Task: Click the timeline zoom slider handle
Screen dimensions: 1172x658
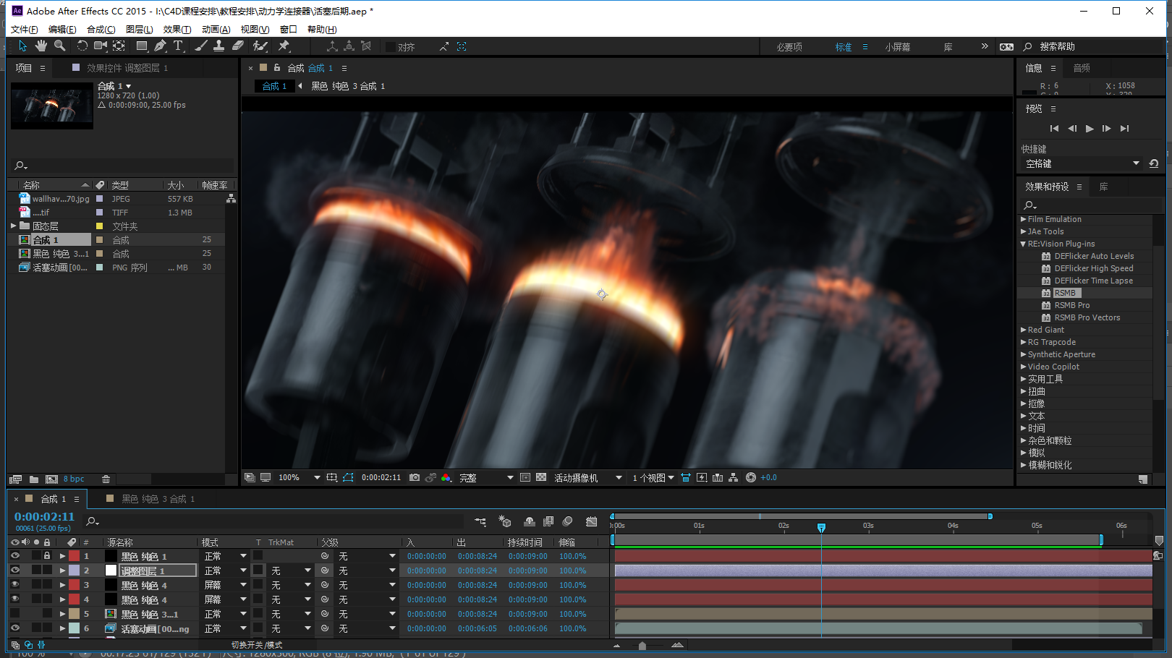Action: point(642,646)
